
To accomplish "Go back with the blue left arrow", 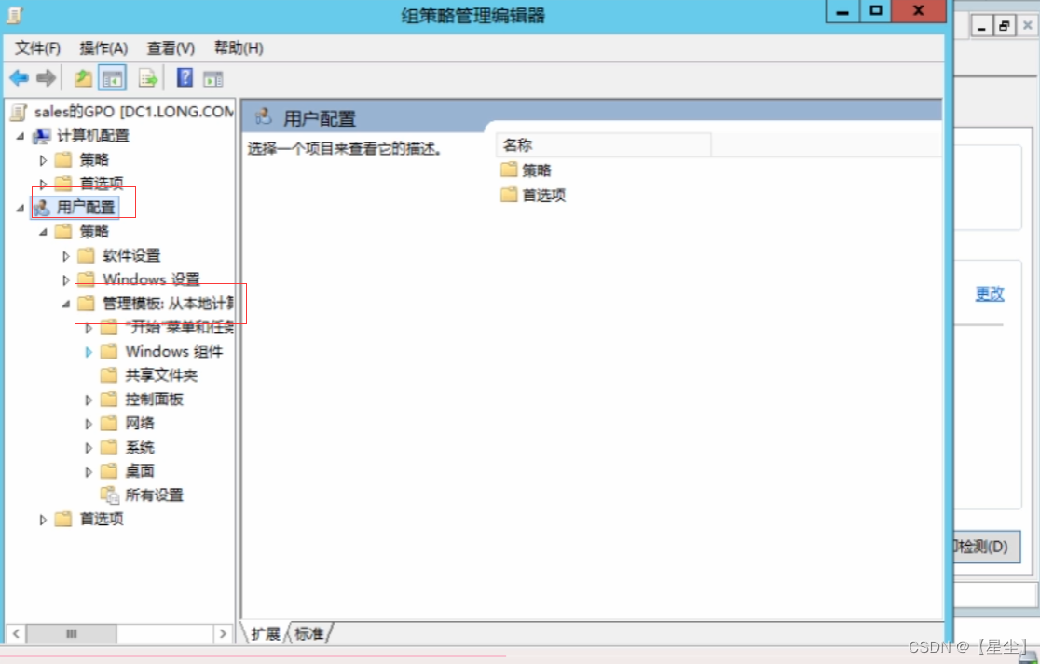I will coord(19,78).
